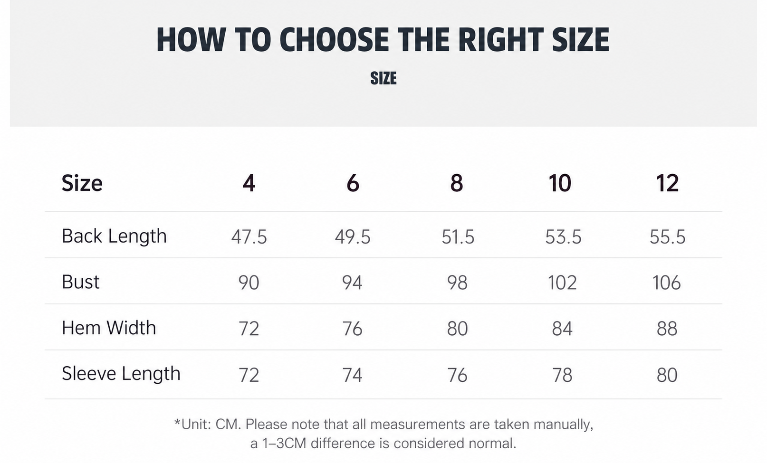Screen dimensions: 767x463
Task: Click the Back Length row label
Action: click(x=114, y=236)
